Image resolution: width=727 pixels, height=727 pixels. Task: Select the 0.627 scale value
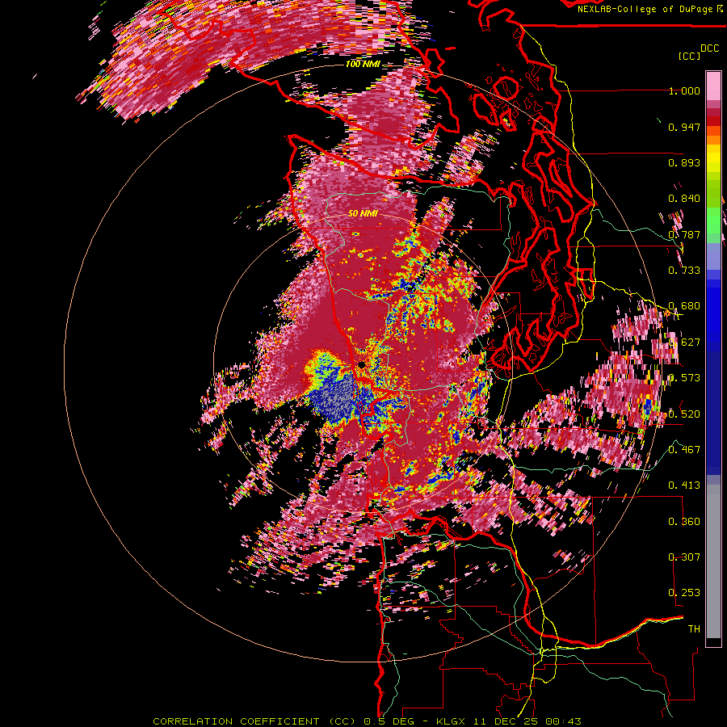click(x=684, y=342)
